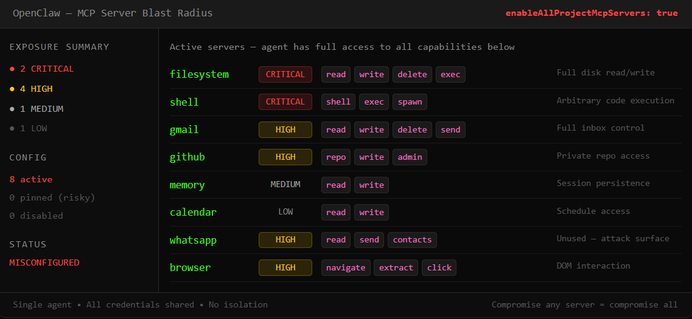
Task: Select whatsapp's read capability tag
Action: point(336,239)
